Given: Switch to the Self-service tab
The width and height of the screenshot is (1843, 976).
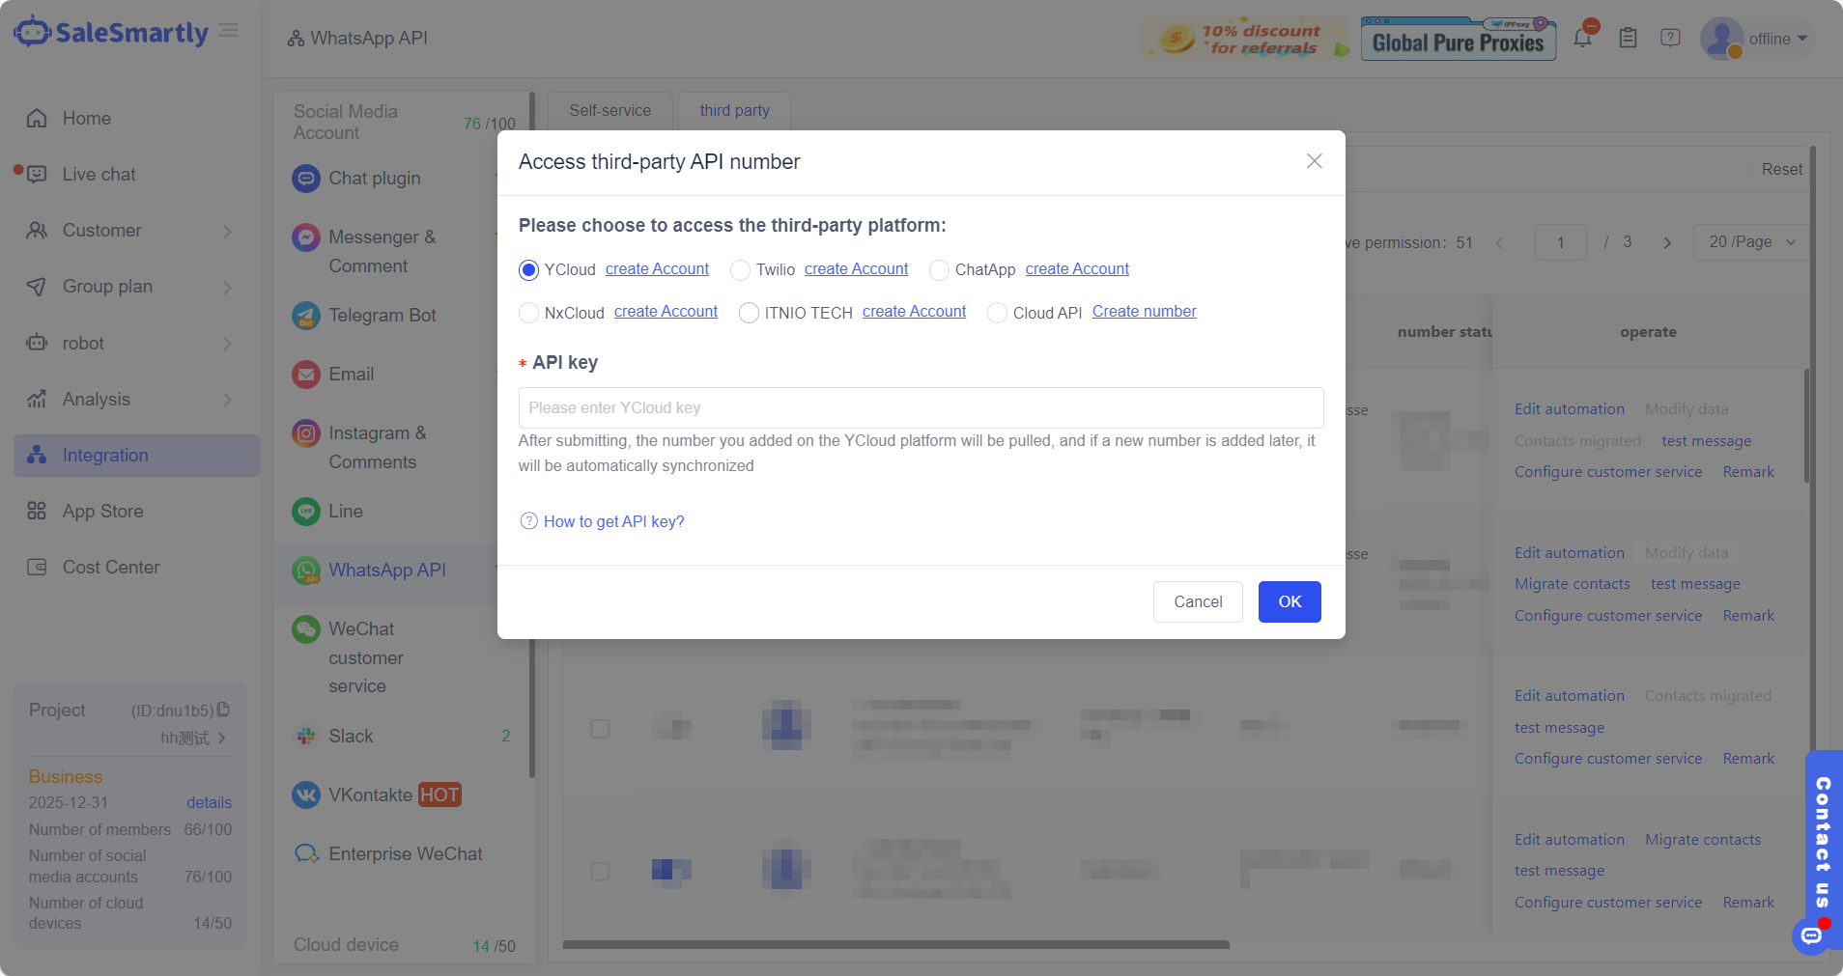Looking at the screenshot, I should tap(610, 111).
